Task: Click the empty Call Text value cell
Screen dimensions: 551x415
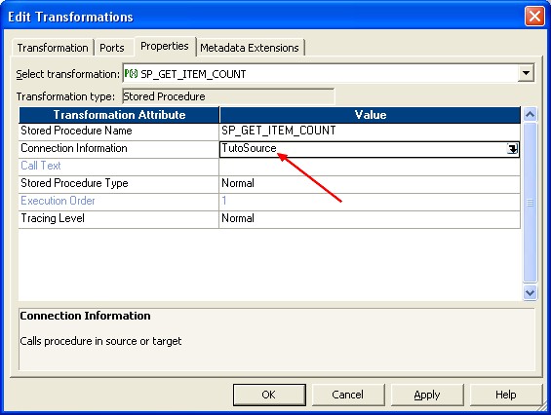Action: click(370, 167)
